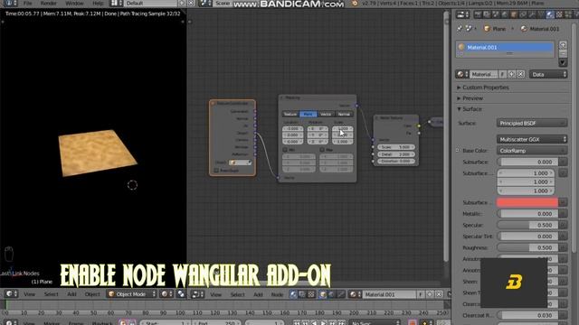Select Normal mapping type in Mapping node

coord(344,115)
